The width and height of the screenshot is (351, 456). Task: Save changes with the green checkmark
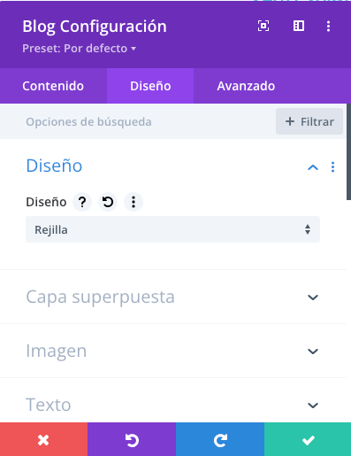tap(308, 440)
